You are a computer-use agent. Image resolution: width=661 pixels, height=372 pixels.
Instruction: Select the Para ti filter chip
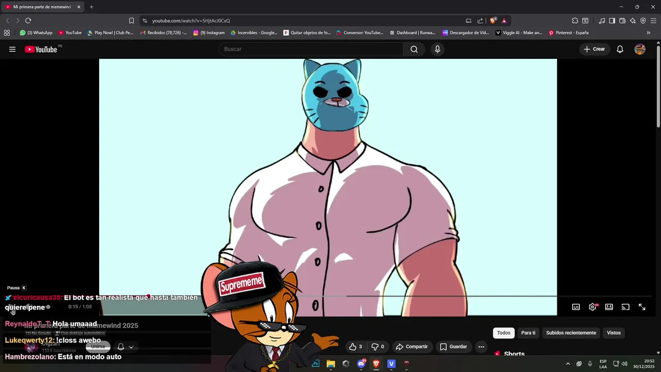(528, 333)
